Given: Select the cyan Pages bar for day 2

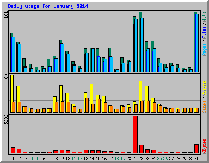Looking at the screenshot, I should coord(20,58).
